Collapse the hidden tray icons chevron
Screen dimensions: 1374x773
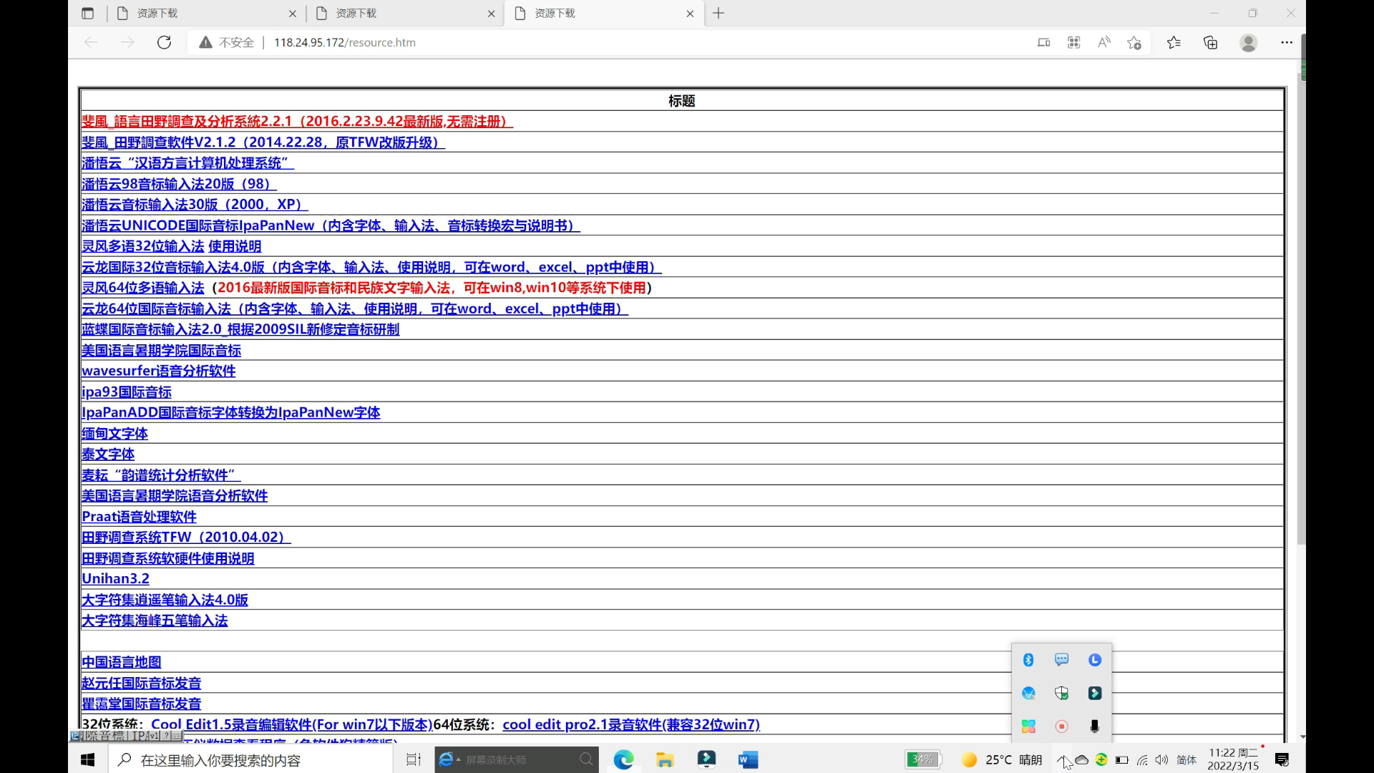1063,759
